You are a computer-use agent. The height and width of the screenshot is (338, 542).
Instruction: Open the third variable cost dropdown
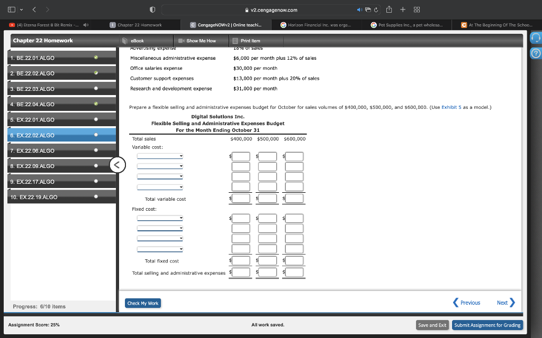point(160,176)
